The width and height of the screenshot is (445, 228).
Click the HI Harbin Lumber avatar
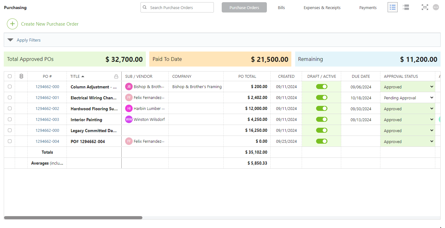click(129, 109)
